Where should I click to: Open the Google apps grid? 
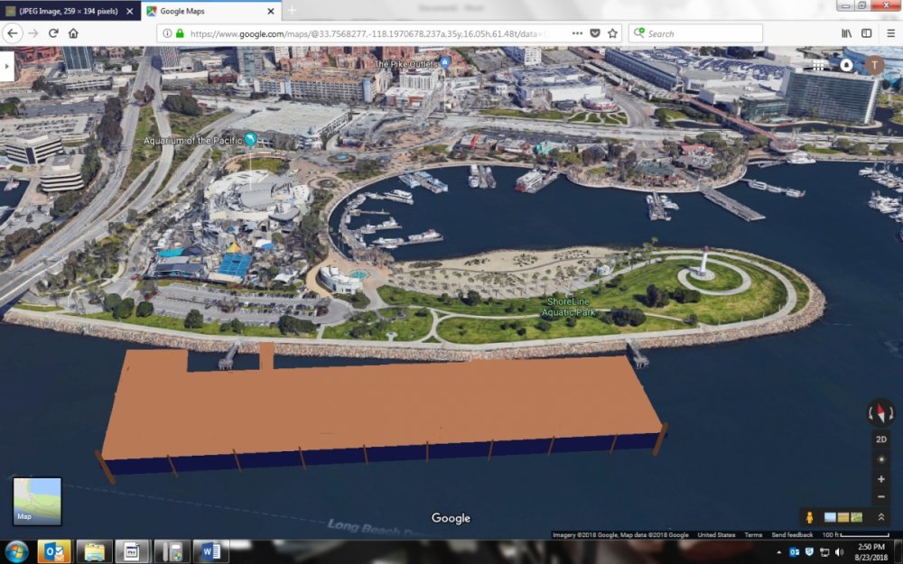tap(818, 65)
